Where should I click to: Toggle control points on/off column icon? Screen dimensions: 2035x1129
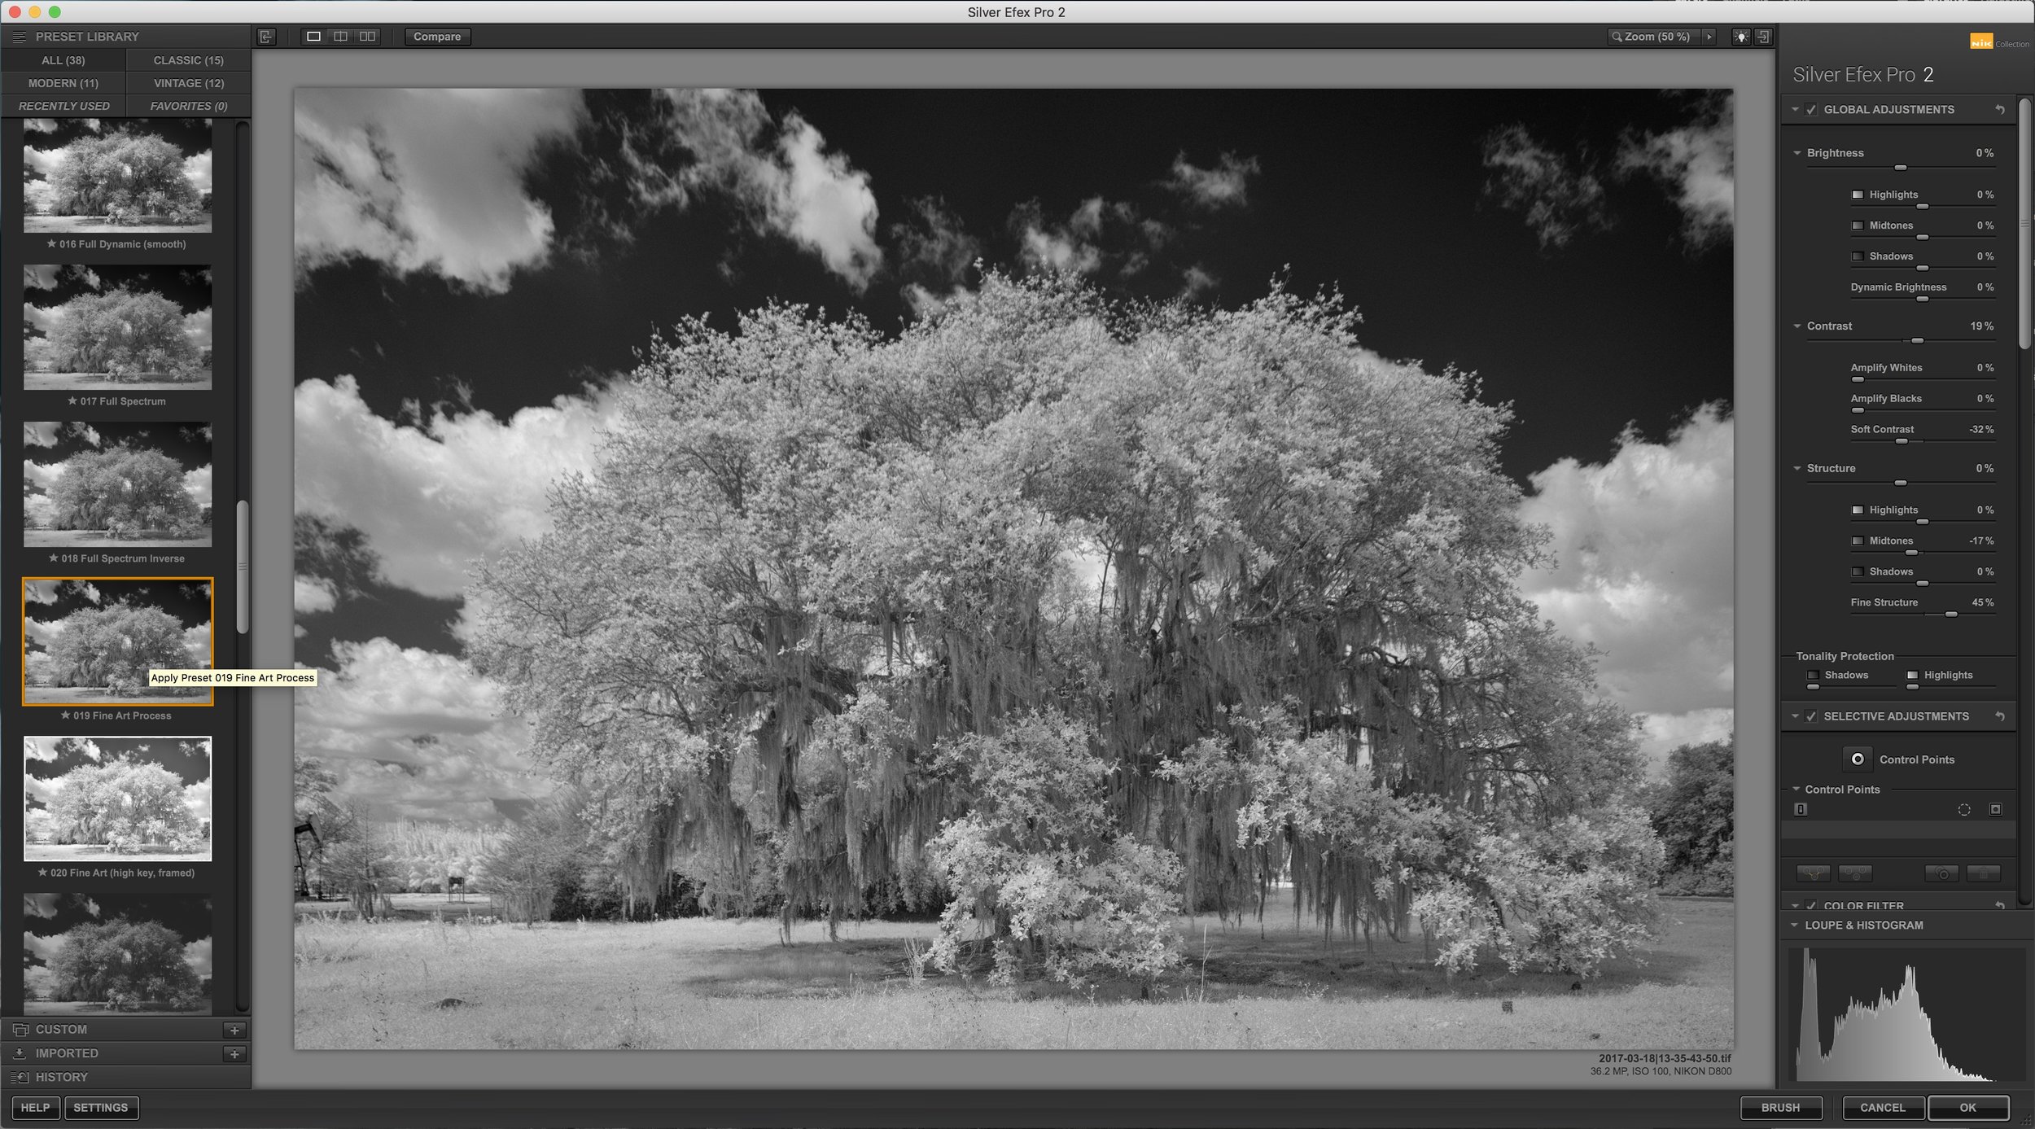point(1801,809)
